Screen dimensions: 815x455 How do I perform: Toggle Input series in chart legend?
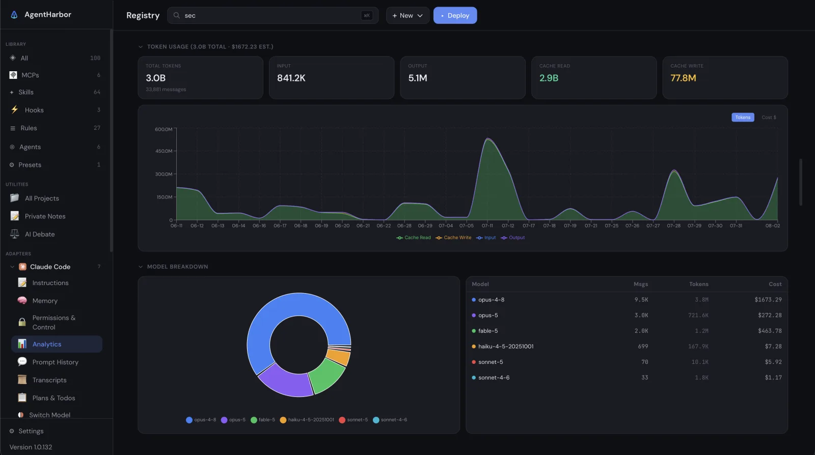click(486, 238)
